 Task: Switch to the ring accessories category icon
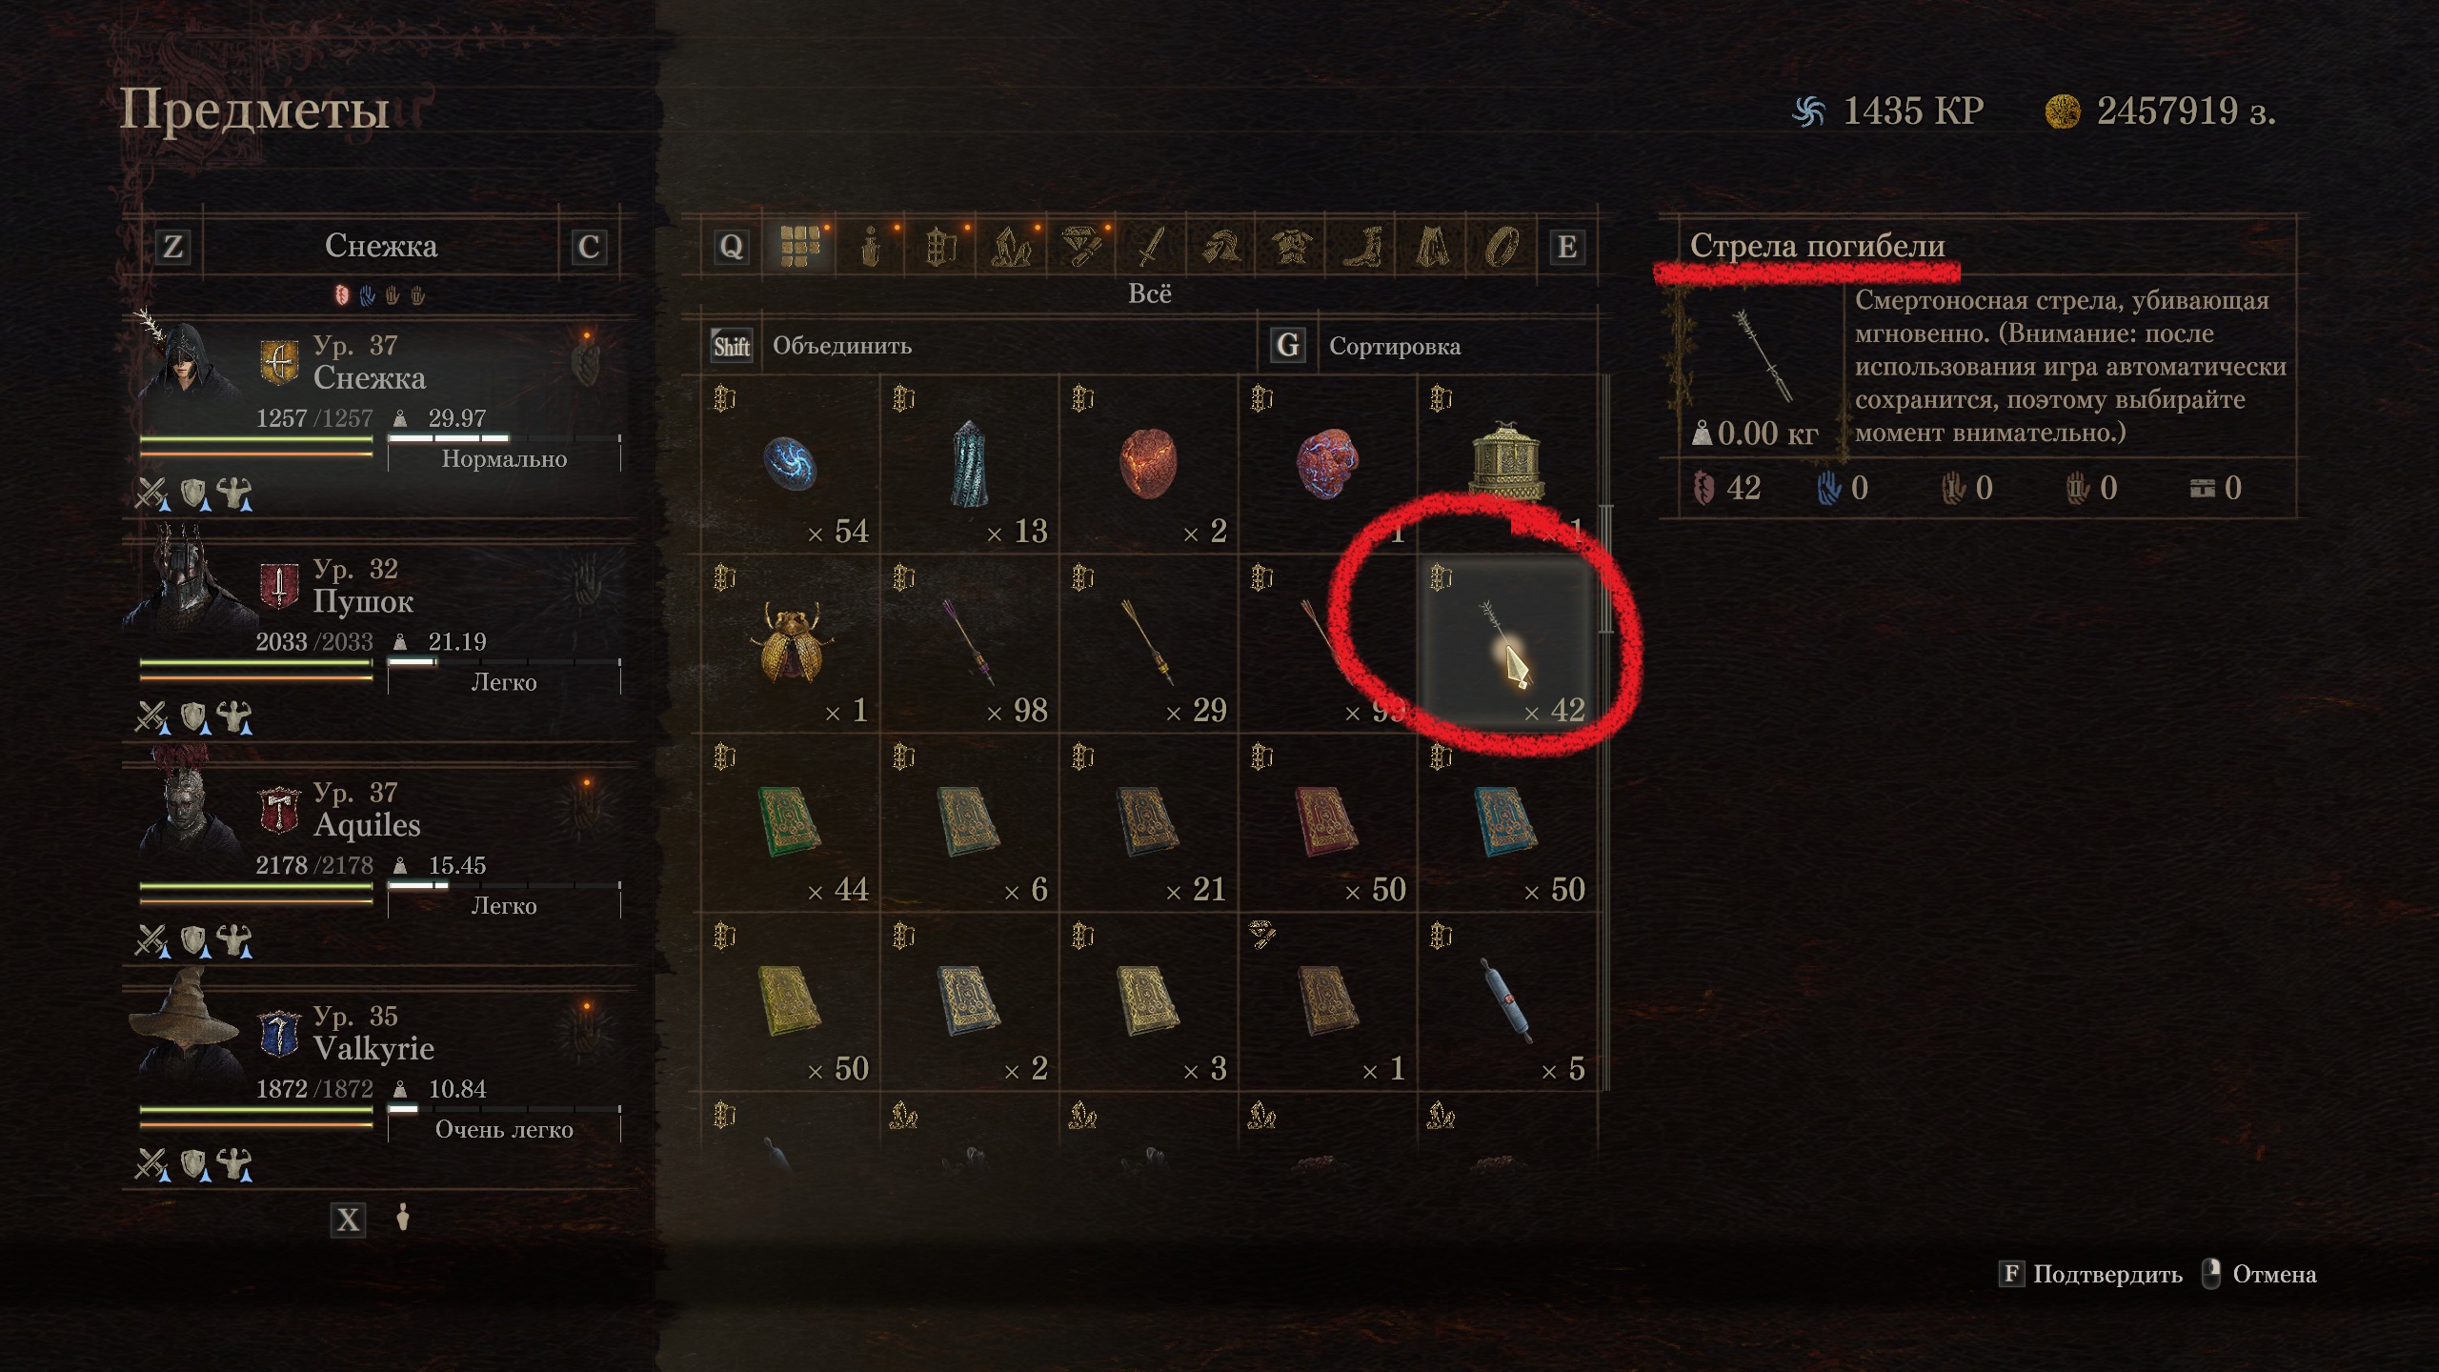point(1502,248)
